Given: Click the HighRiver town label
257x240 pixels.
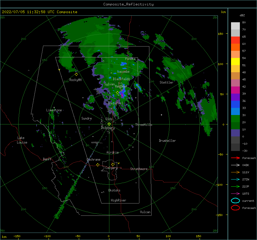Looking at the screenshot, I should tap(119, 200).
